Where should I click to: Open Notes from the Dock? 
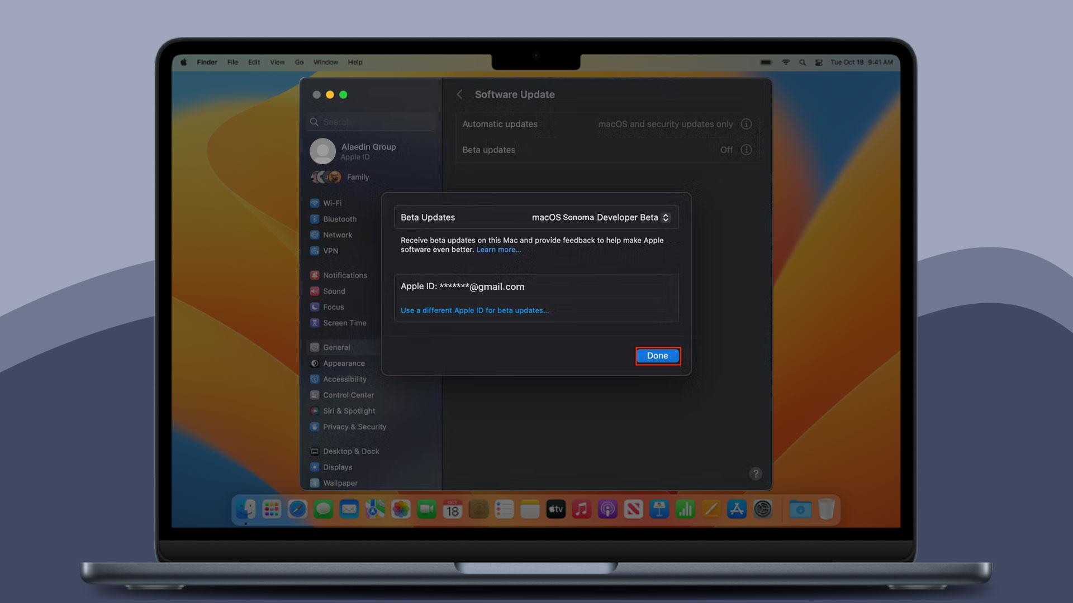(530, 509)
